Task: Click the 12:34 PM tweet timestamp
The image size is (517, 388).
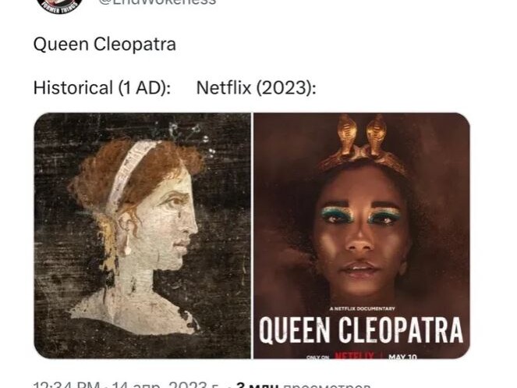Action: (66, 385)
